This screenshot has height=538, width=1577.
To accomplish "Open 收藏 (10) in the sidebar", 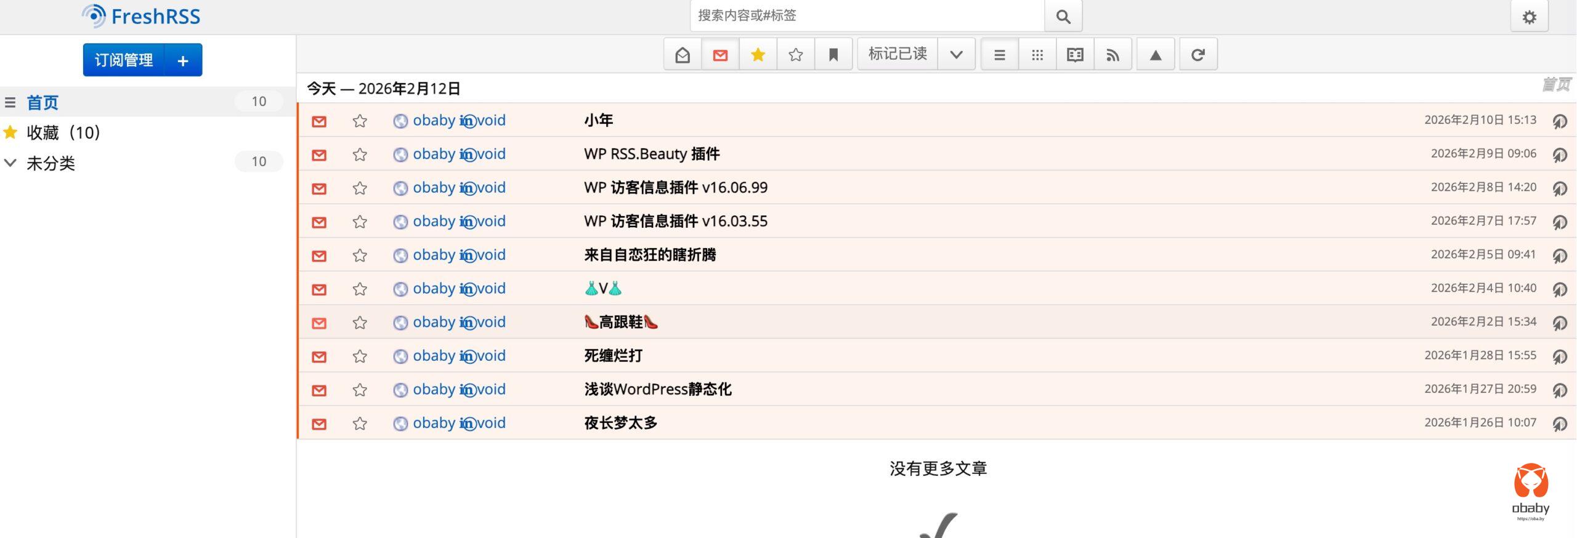I will pyautogui.click(x=63, y=133).
